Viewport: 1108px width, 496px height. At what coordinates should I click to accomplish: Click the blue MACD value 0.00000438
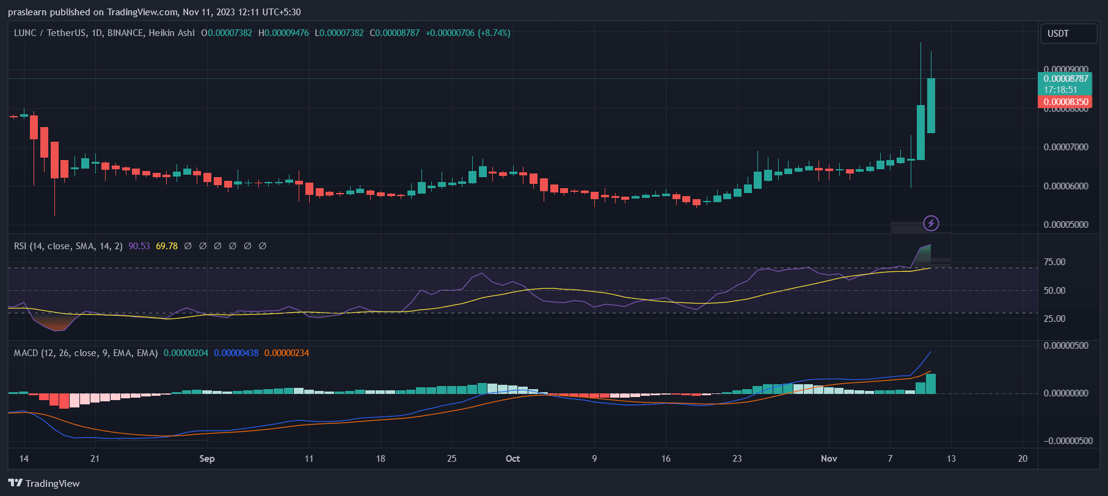(236, 353)
